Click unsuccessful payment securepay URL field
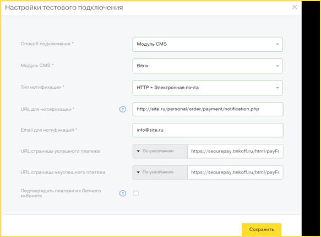Image resolution: width=321 pixels, height=237 pixels. coord(235,173)
